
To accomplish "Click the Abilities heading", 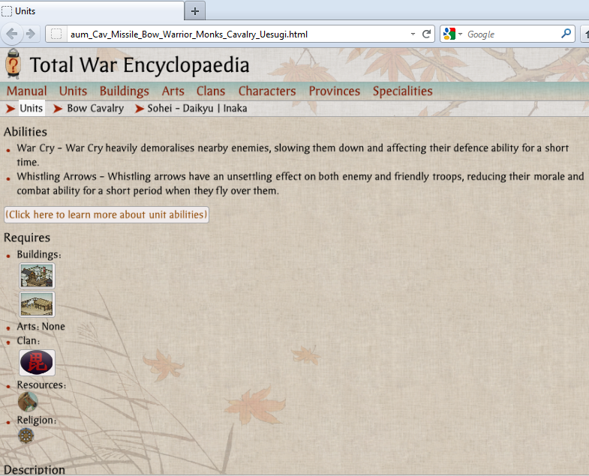I will pyautogui.click(x=26, y=132).
